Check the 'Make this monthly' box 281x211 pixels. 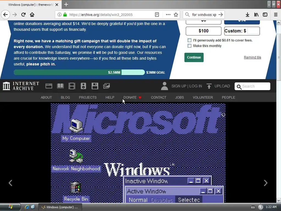189,46
